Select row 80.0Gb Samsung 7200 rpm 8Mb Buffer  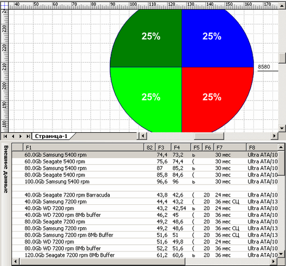[145, 235]
